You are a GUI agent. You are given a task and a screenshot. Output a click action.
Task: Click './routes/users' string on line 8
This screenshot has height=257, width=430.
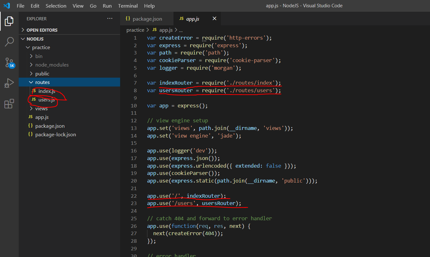click(x=251, y=91)
